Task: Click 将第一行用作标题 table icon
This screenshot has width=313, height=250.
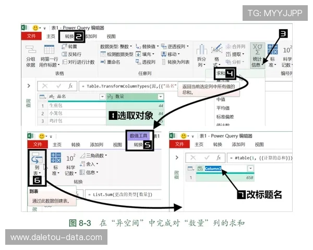Action: pos(49,49)
